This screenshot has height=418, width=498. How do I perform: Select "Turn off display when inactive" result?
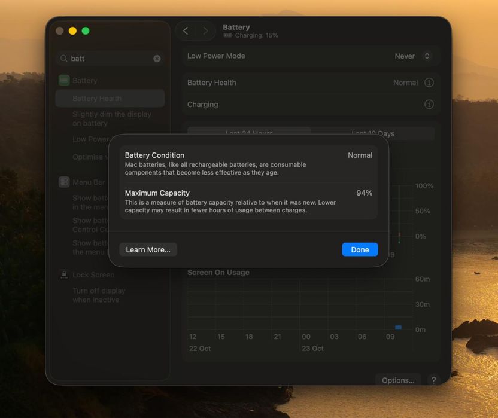tap(99, 295)
